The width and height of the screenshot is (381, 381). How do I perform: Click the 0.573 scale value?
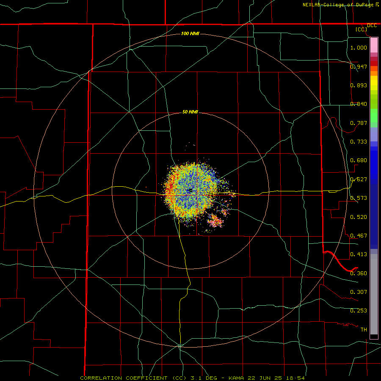pos(359,198)
